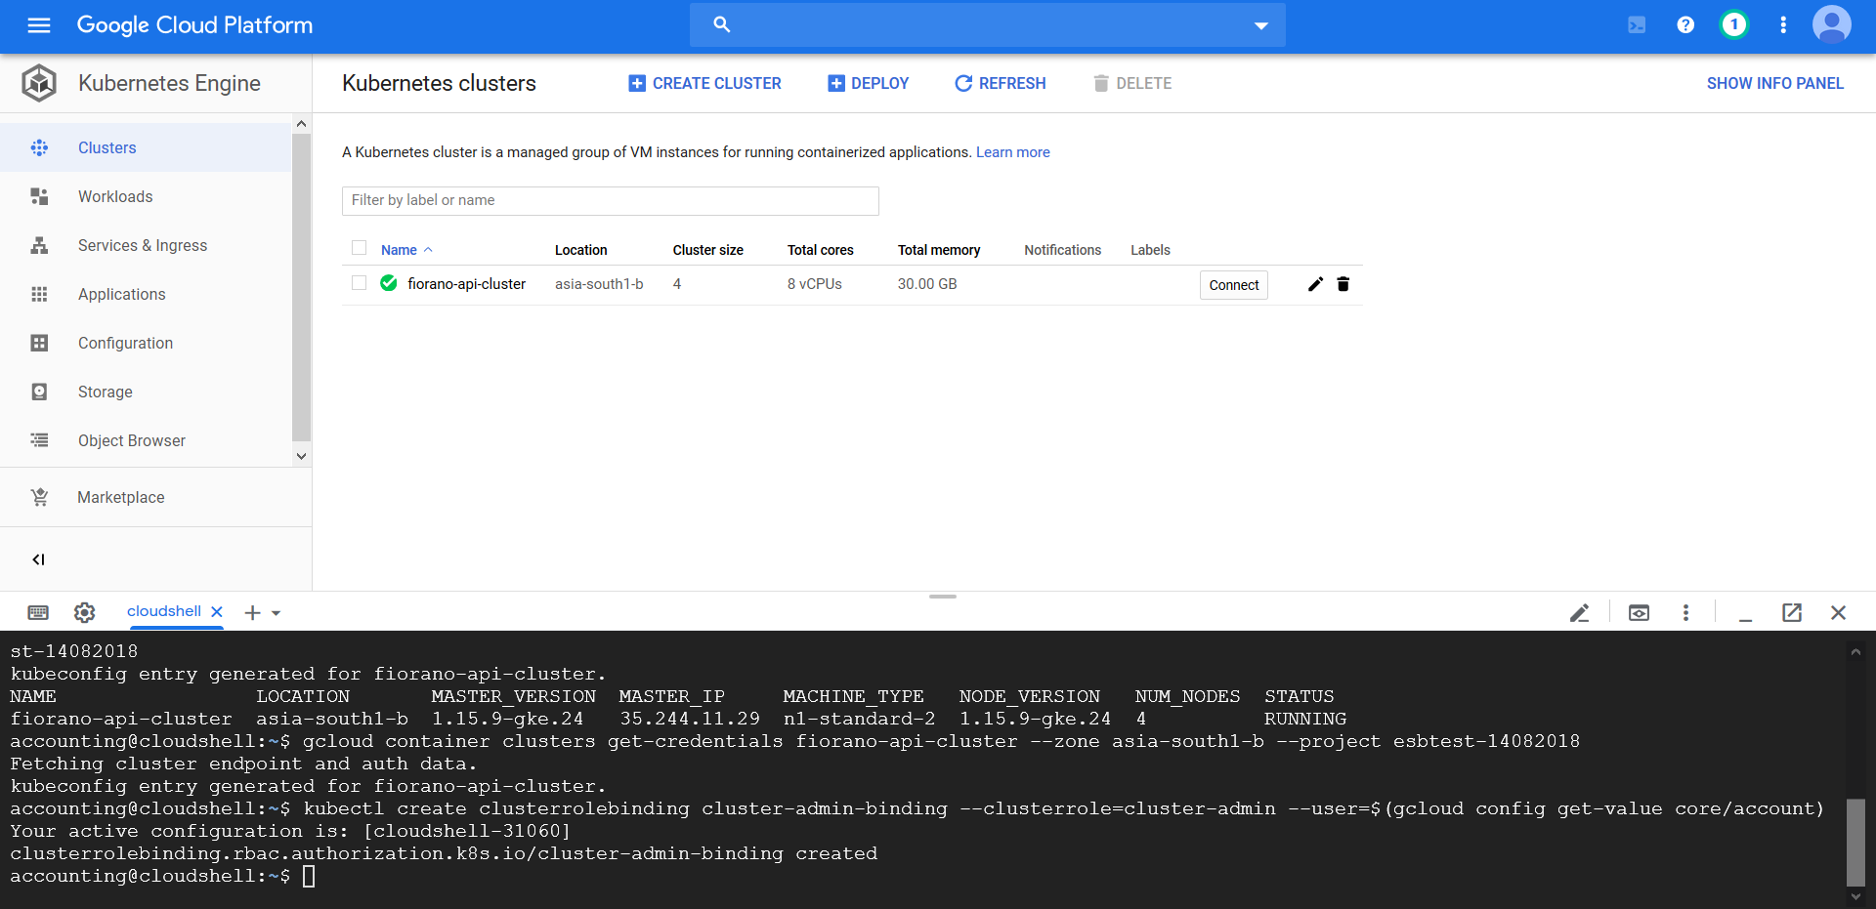
Task: Click the green status check for fiorano-api-cluster
Action: [x=389, y=283]
